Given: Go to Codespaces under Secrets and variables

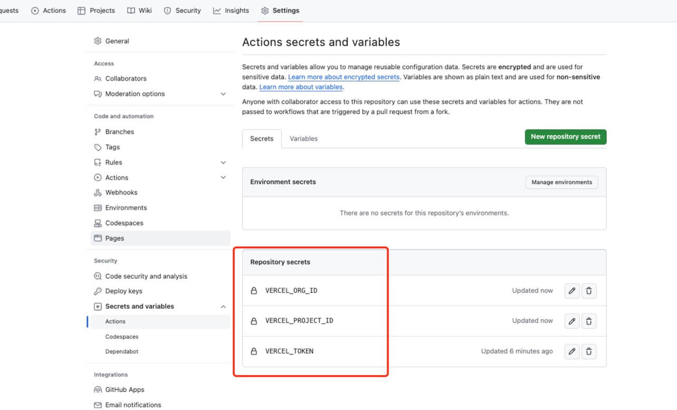Looking at the screenshot, I should [122, 337].
